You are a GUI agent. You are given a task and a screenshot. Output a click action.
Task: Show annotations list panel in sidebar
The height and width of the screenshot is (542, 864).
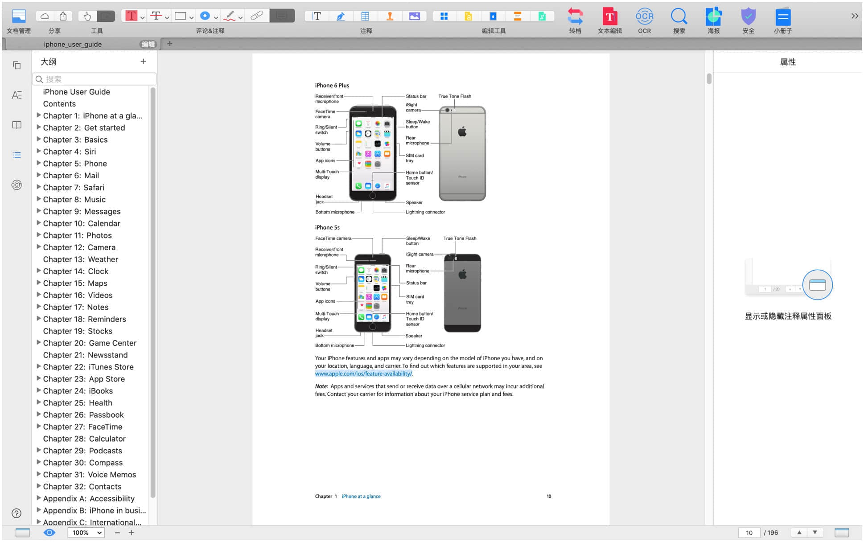tap(16, 95)
